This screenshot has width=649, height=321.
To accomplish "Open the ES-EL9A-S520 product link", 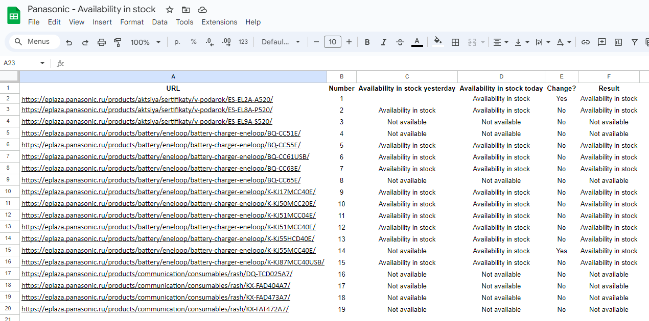I will point(147,122).
